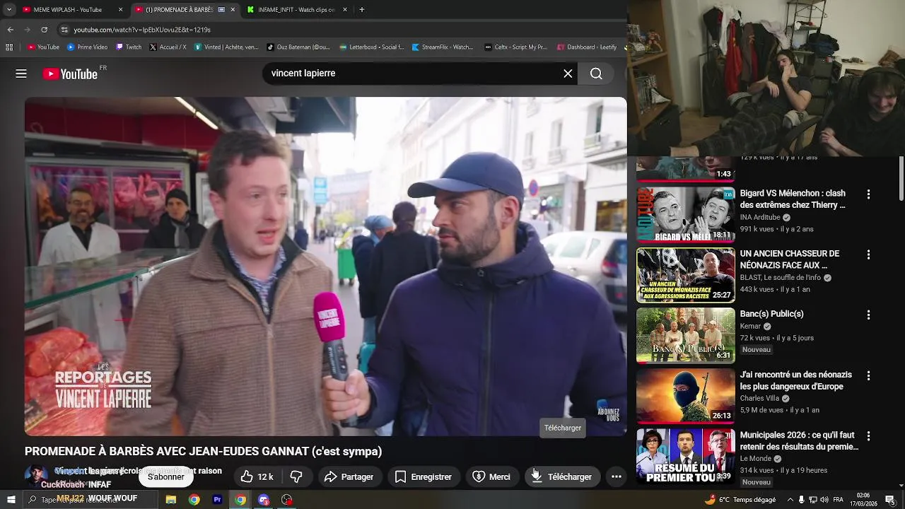View site information icon in address bar

(x=64, y=30)
